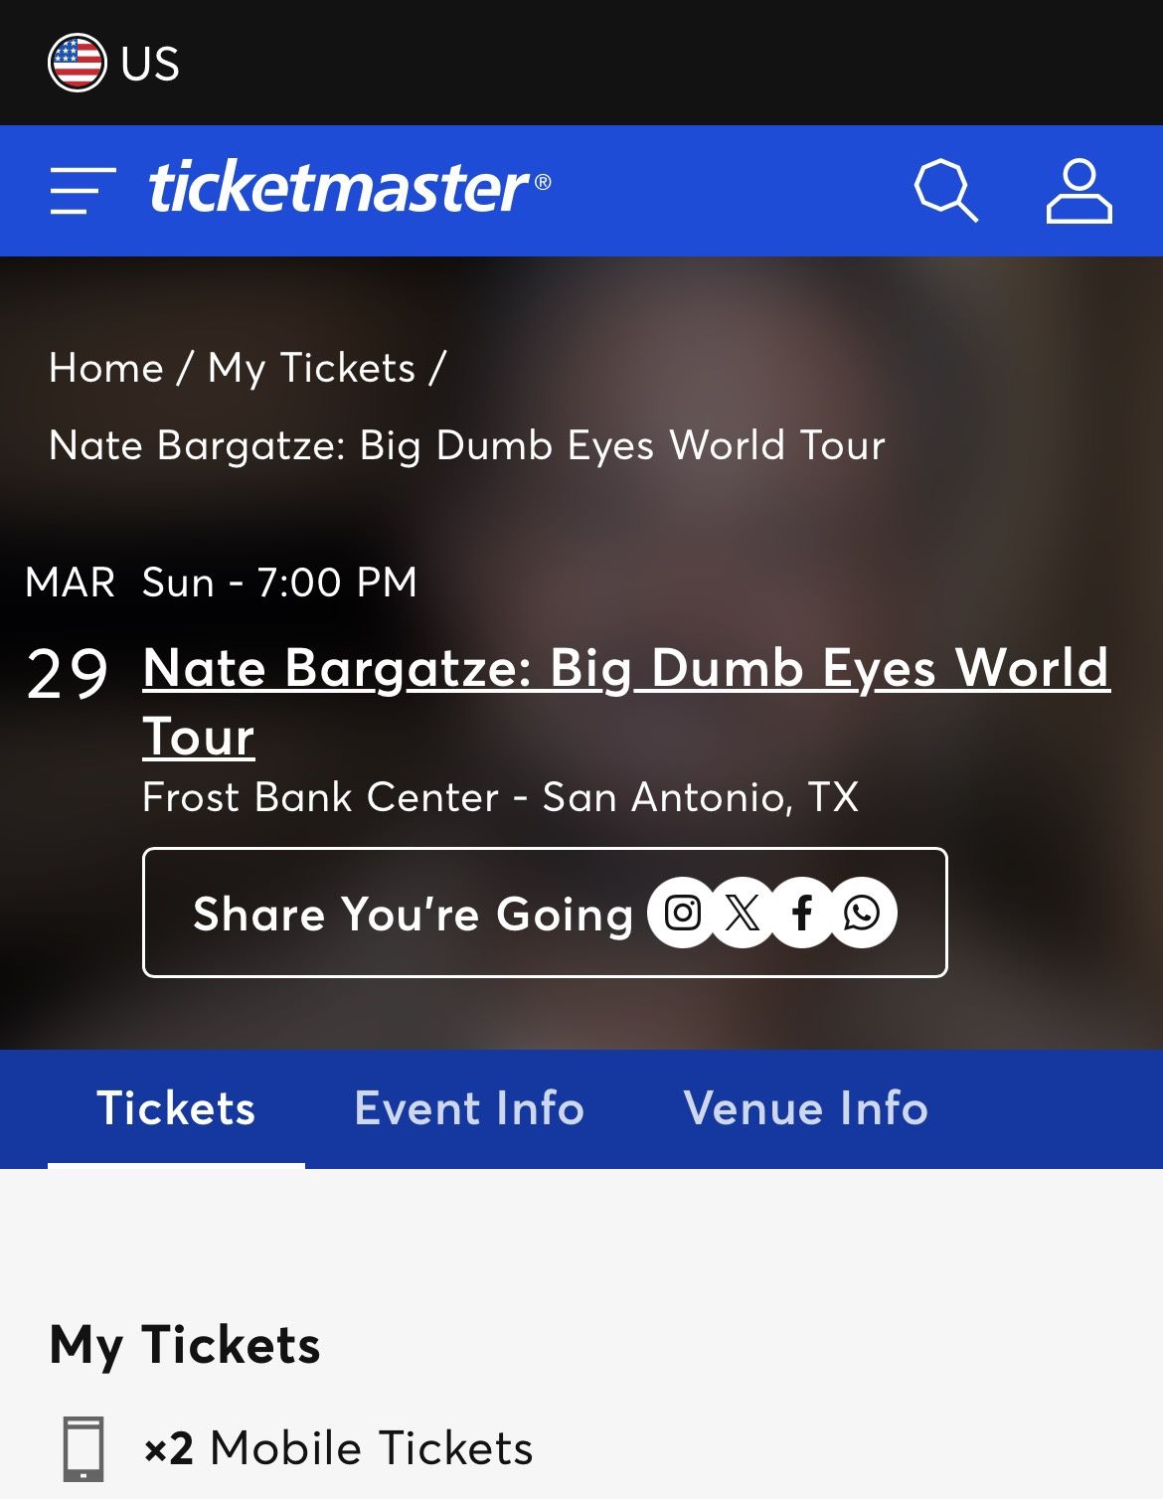Click the Share You're Going button

point(413,914)
